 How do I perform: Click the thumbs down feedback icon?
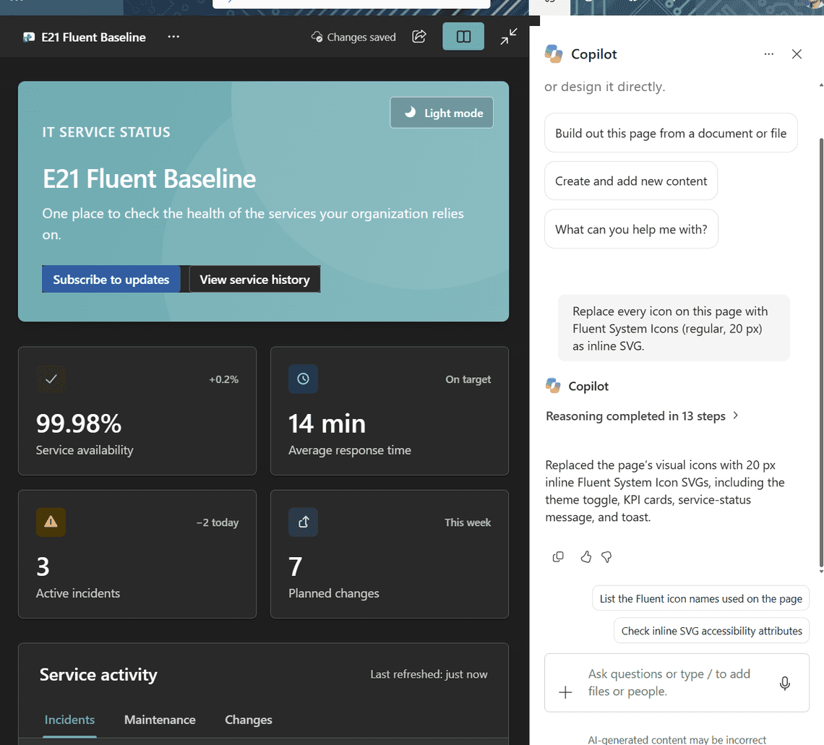pos(606,556)
